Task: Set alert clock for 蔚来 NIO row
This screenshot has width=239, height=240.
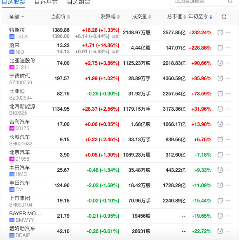Action: click(x=220, y=48)
